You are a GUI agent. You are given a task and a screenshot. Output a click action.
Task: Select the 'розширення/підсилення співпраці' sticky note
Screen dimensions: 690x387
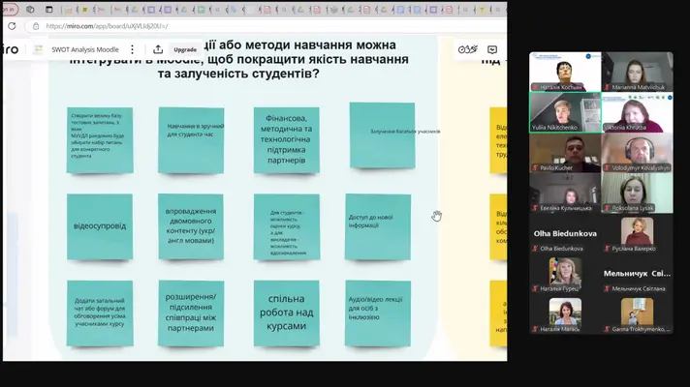(x=191, y=313)
